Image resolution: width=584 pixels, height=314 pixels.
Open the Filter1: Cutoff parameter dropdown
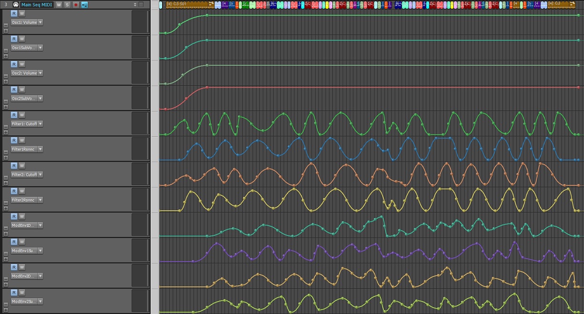pos(40,124)
